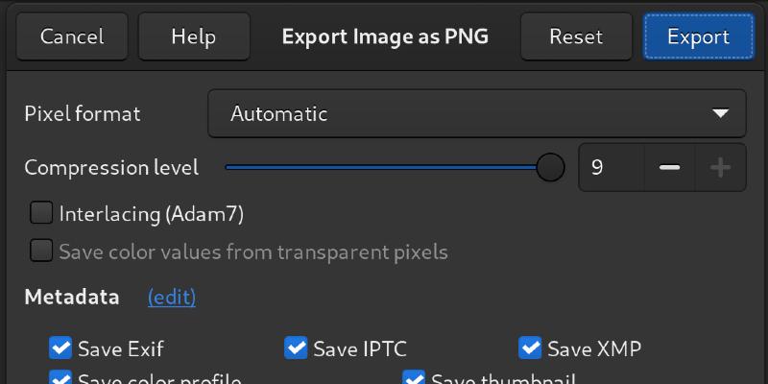Reset the export settings
This screenshot has height=384, width=768.
tap(576, 37)
